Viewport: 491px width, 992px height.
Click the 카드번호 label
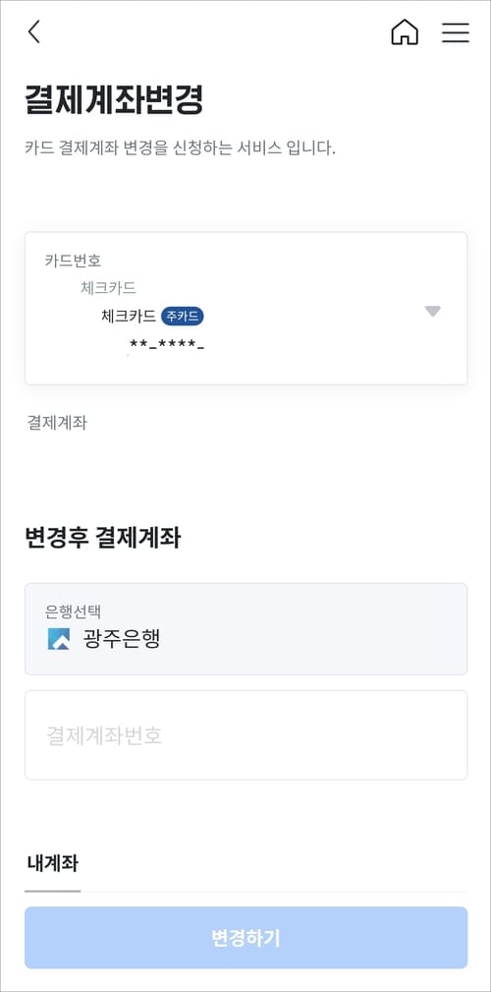tap(73, 260)
